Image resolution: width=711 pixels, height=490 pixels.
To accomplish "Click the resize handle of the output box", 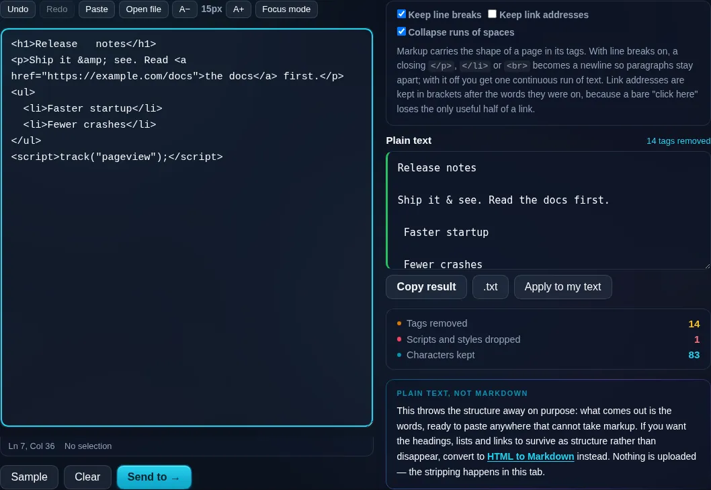I will click(x=708, y=266).
